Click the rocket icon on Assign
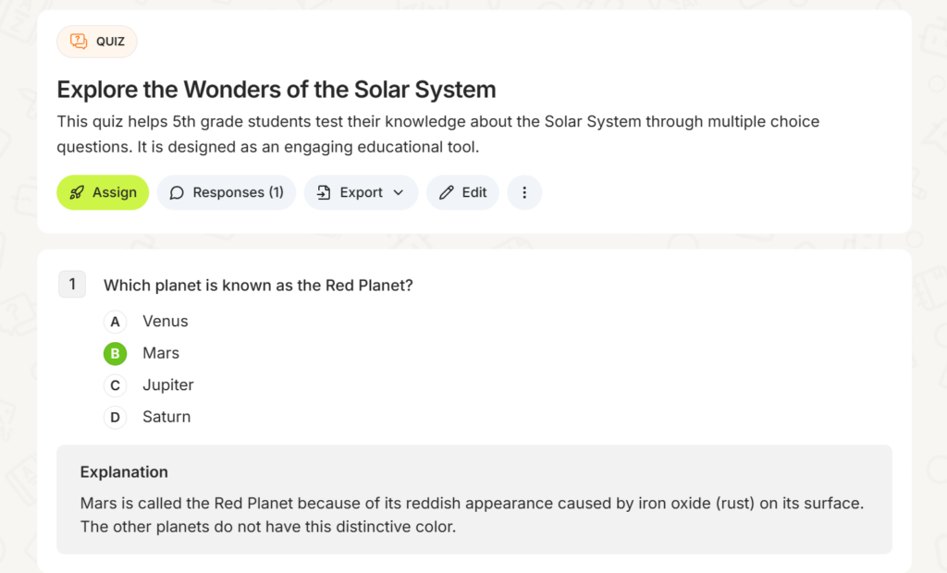The height and width of the screenshot is (573, 947). pos(77,192)
